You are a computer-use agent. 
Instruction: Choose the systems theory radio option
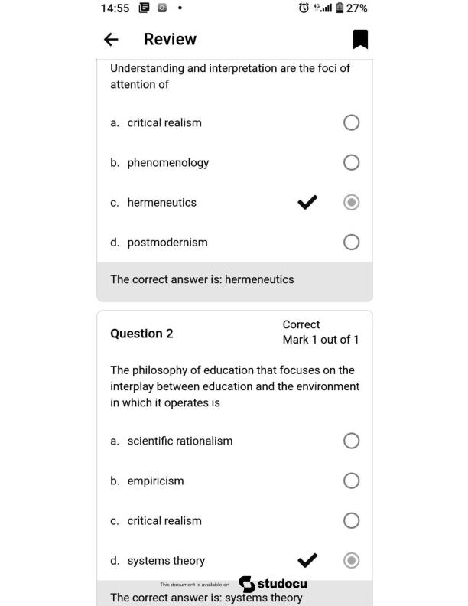pos(352,560)
